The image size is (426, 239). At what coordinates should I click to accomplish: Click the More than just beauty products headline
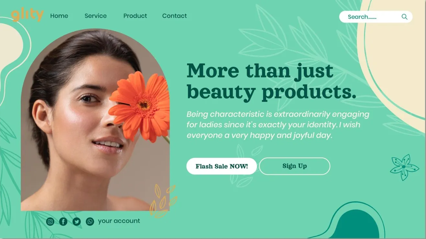[271, 81]
